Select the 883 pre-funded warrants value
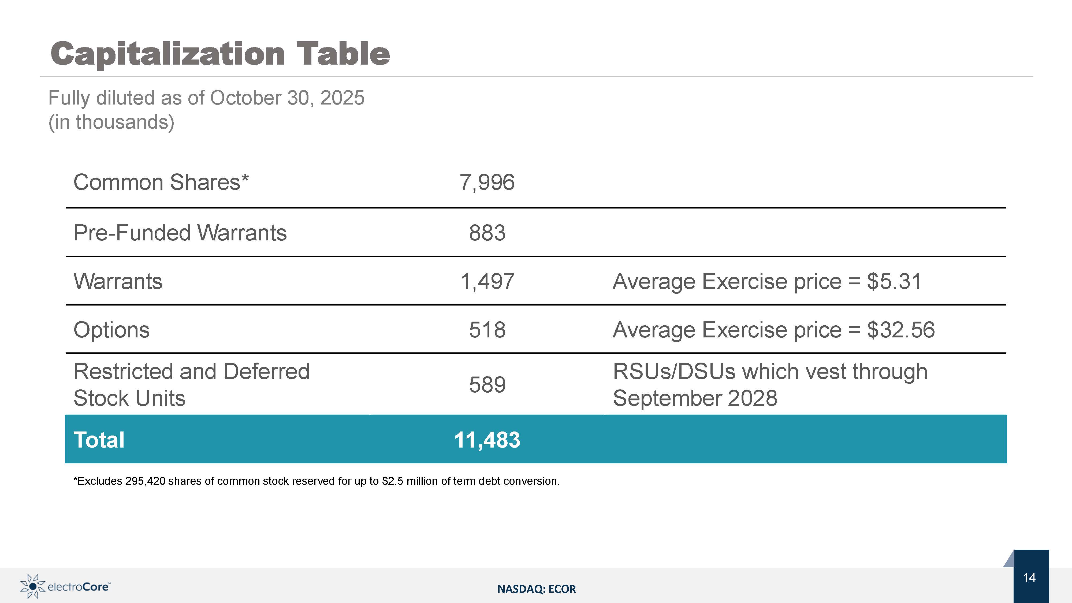Viewport: 1072px width, 603px height. coord(487,233)
